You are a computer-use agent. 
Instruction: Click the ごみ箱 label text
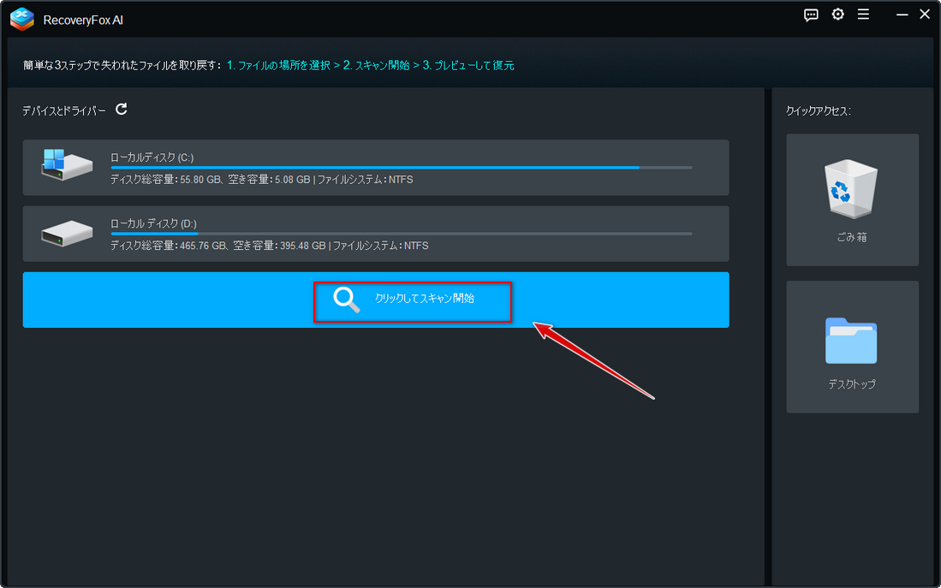tap(852, 237)
